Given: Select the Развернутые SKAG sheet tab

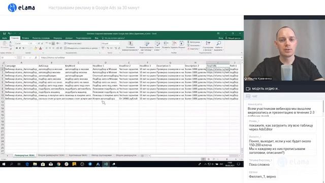Looking at the screenshot, I should pos(24,156).
